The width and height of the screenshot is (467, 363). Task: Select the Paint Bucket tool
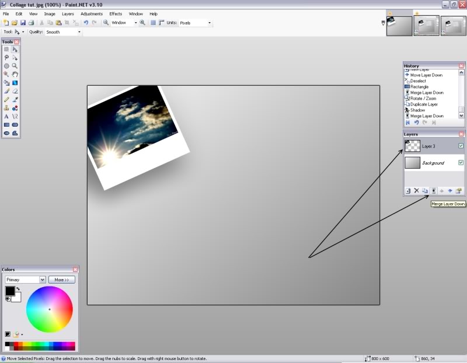click(x=6, y=83)
